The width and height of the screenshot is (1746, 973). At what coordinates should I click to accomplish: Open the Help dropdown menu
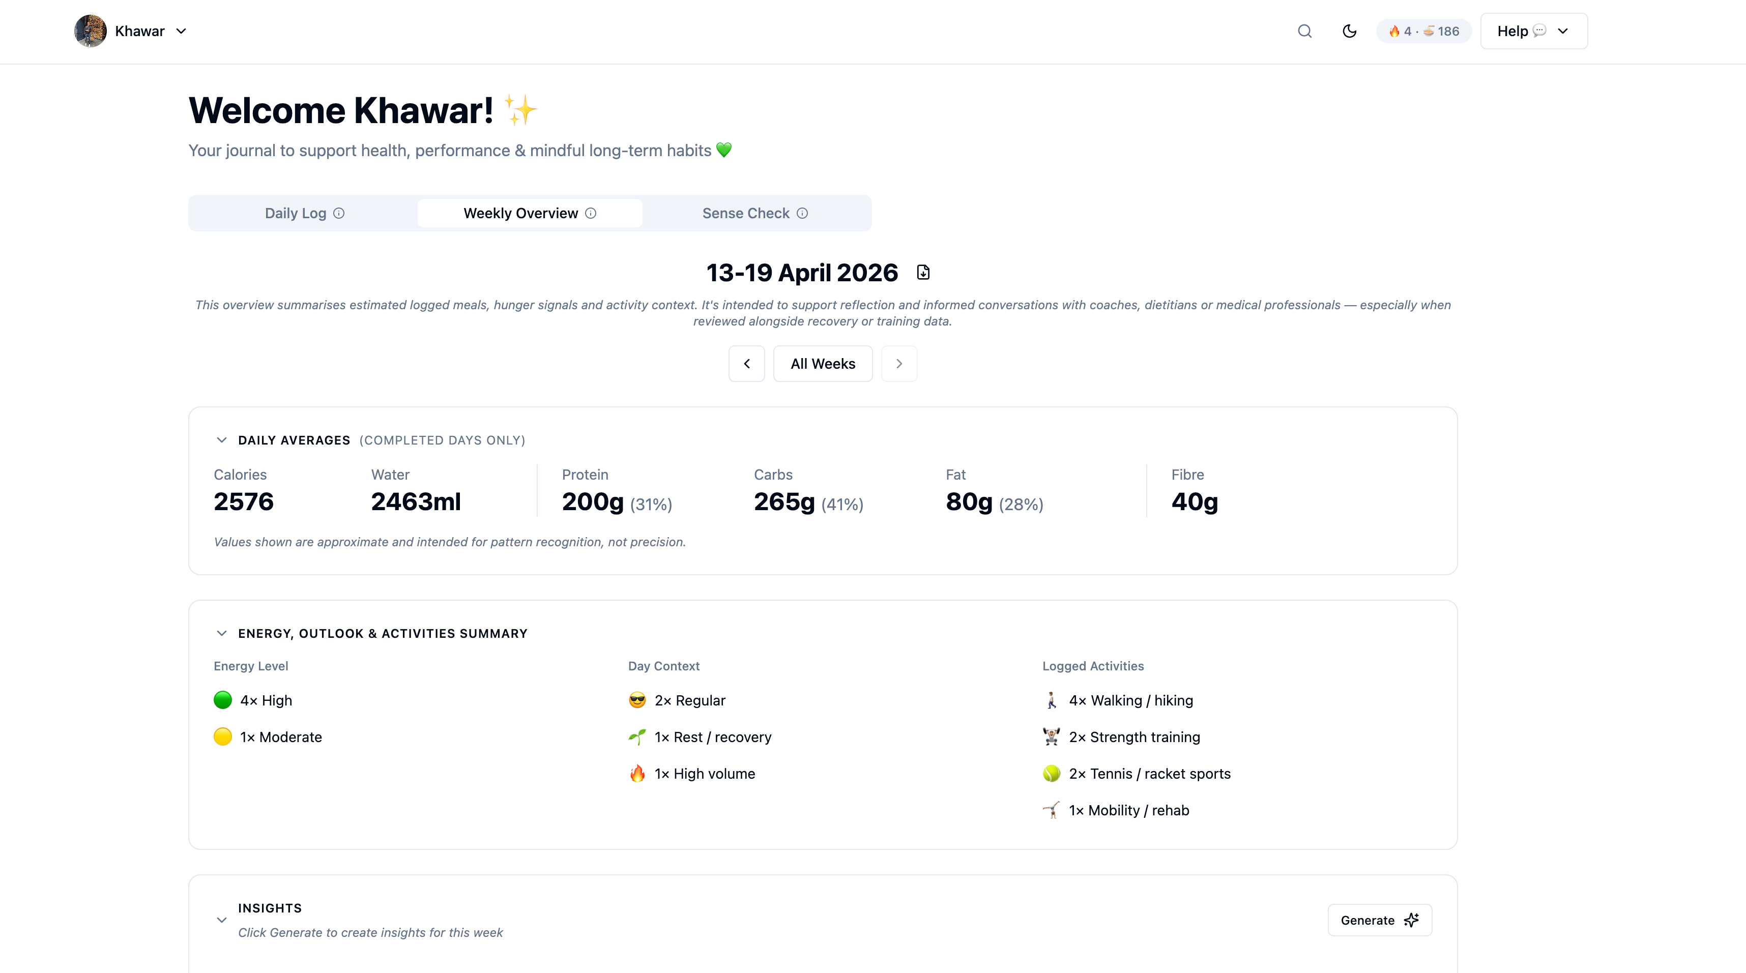click(1533, 31)
